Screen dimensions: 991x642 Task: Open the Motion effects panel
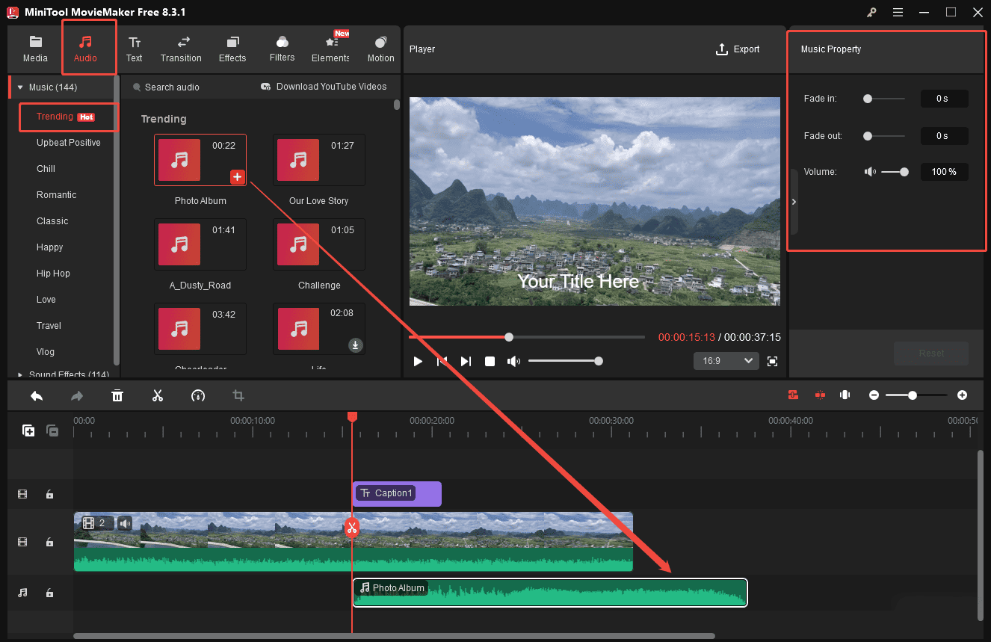pyautogui.click(x=380, y=49)
